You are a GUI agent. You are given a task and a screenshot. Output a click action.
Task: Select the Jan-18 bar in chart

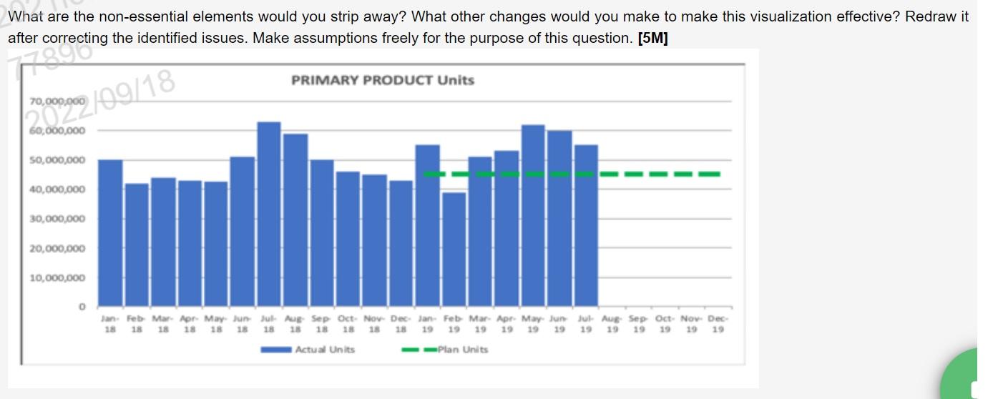click(x=110, y=233)
